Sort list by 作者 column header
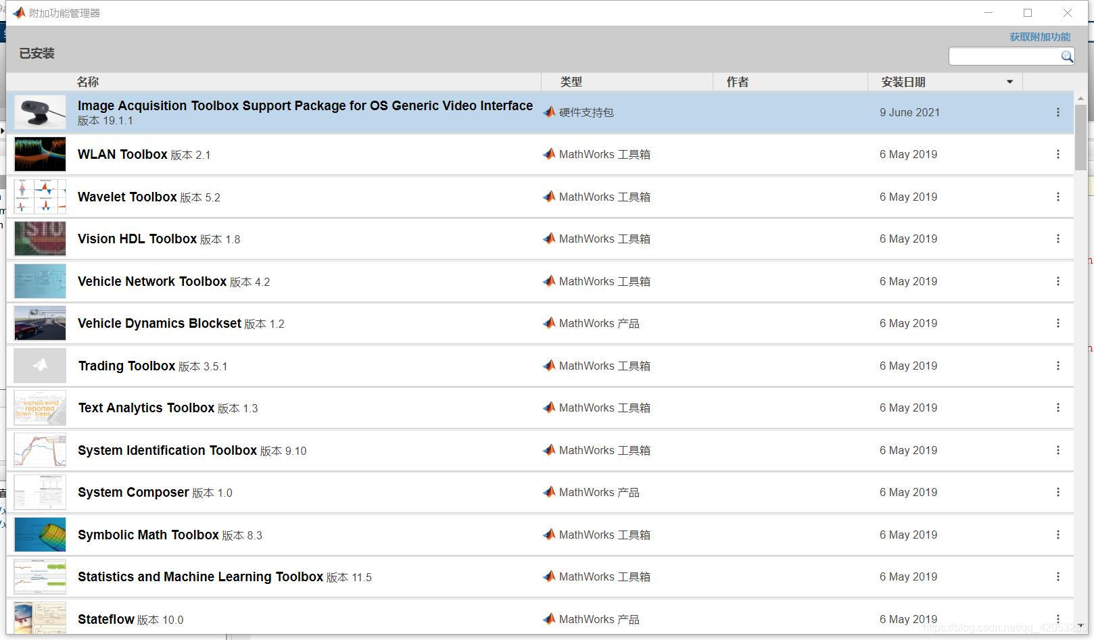This screenshot has height=640, width=1094. click(x=738, y=82)
